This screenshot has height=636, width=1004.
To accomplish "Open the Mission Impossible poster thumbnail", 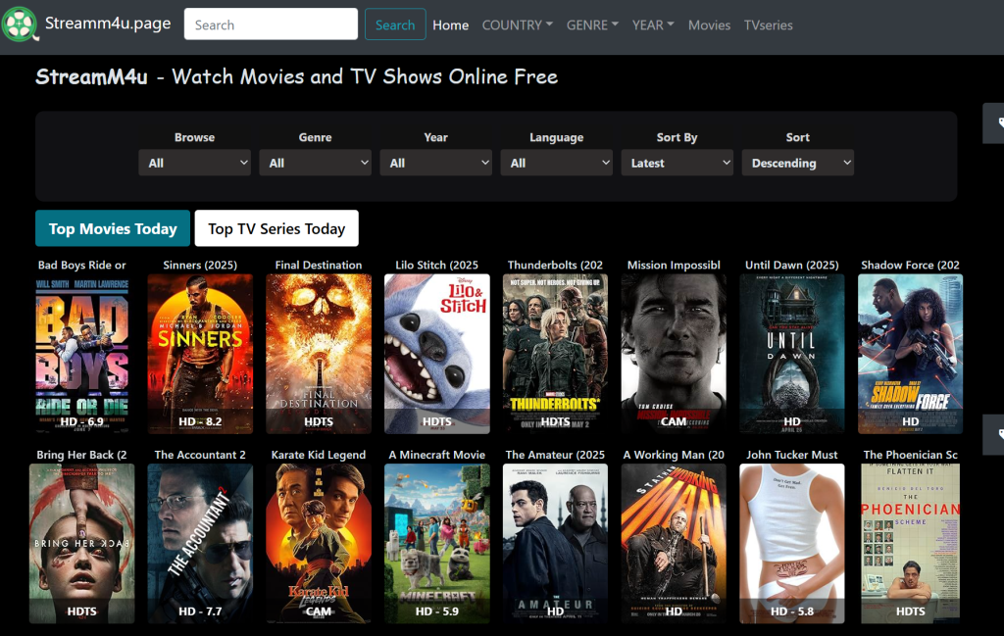I will pyautogui.click(x=674, y=354).
